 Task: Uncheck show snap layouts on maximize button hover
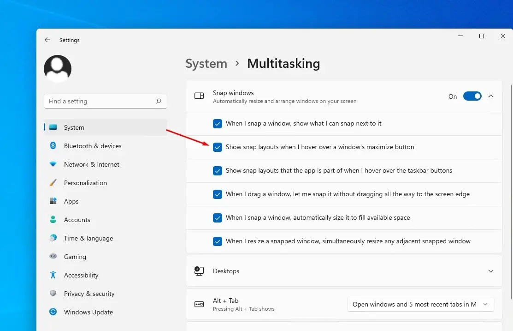point(218,147)
